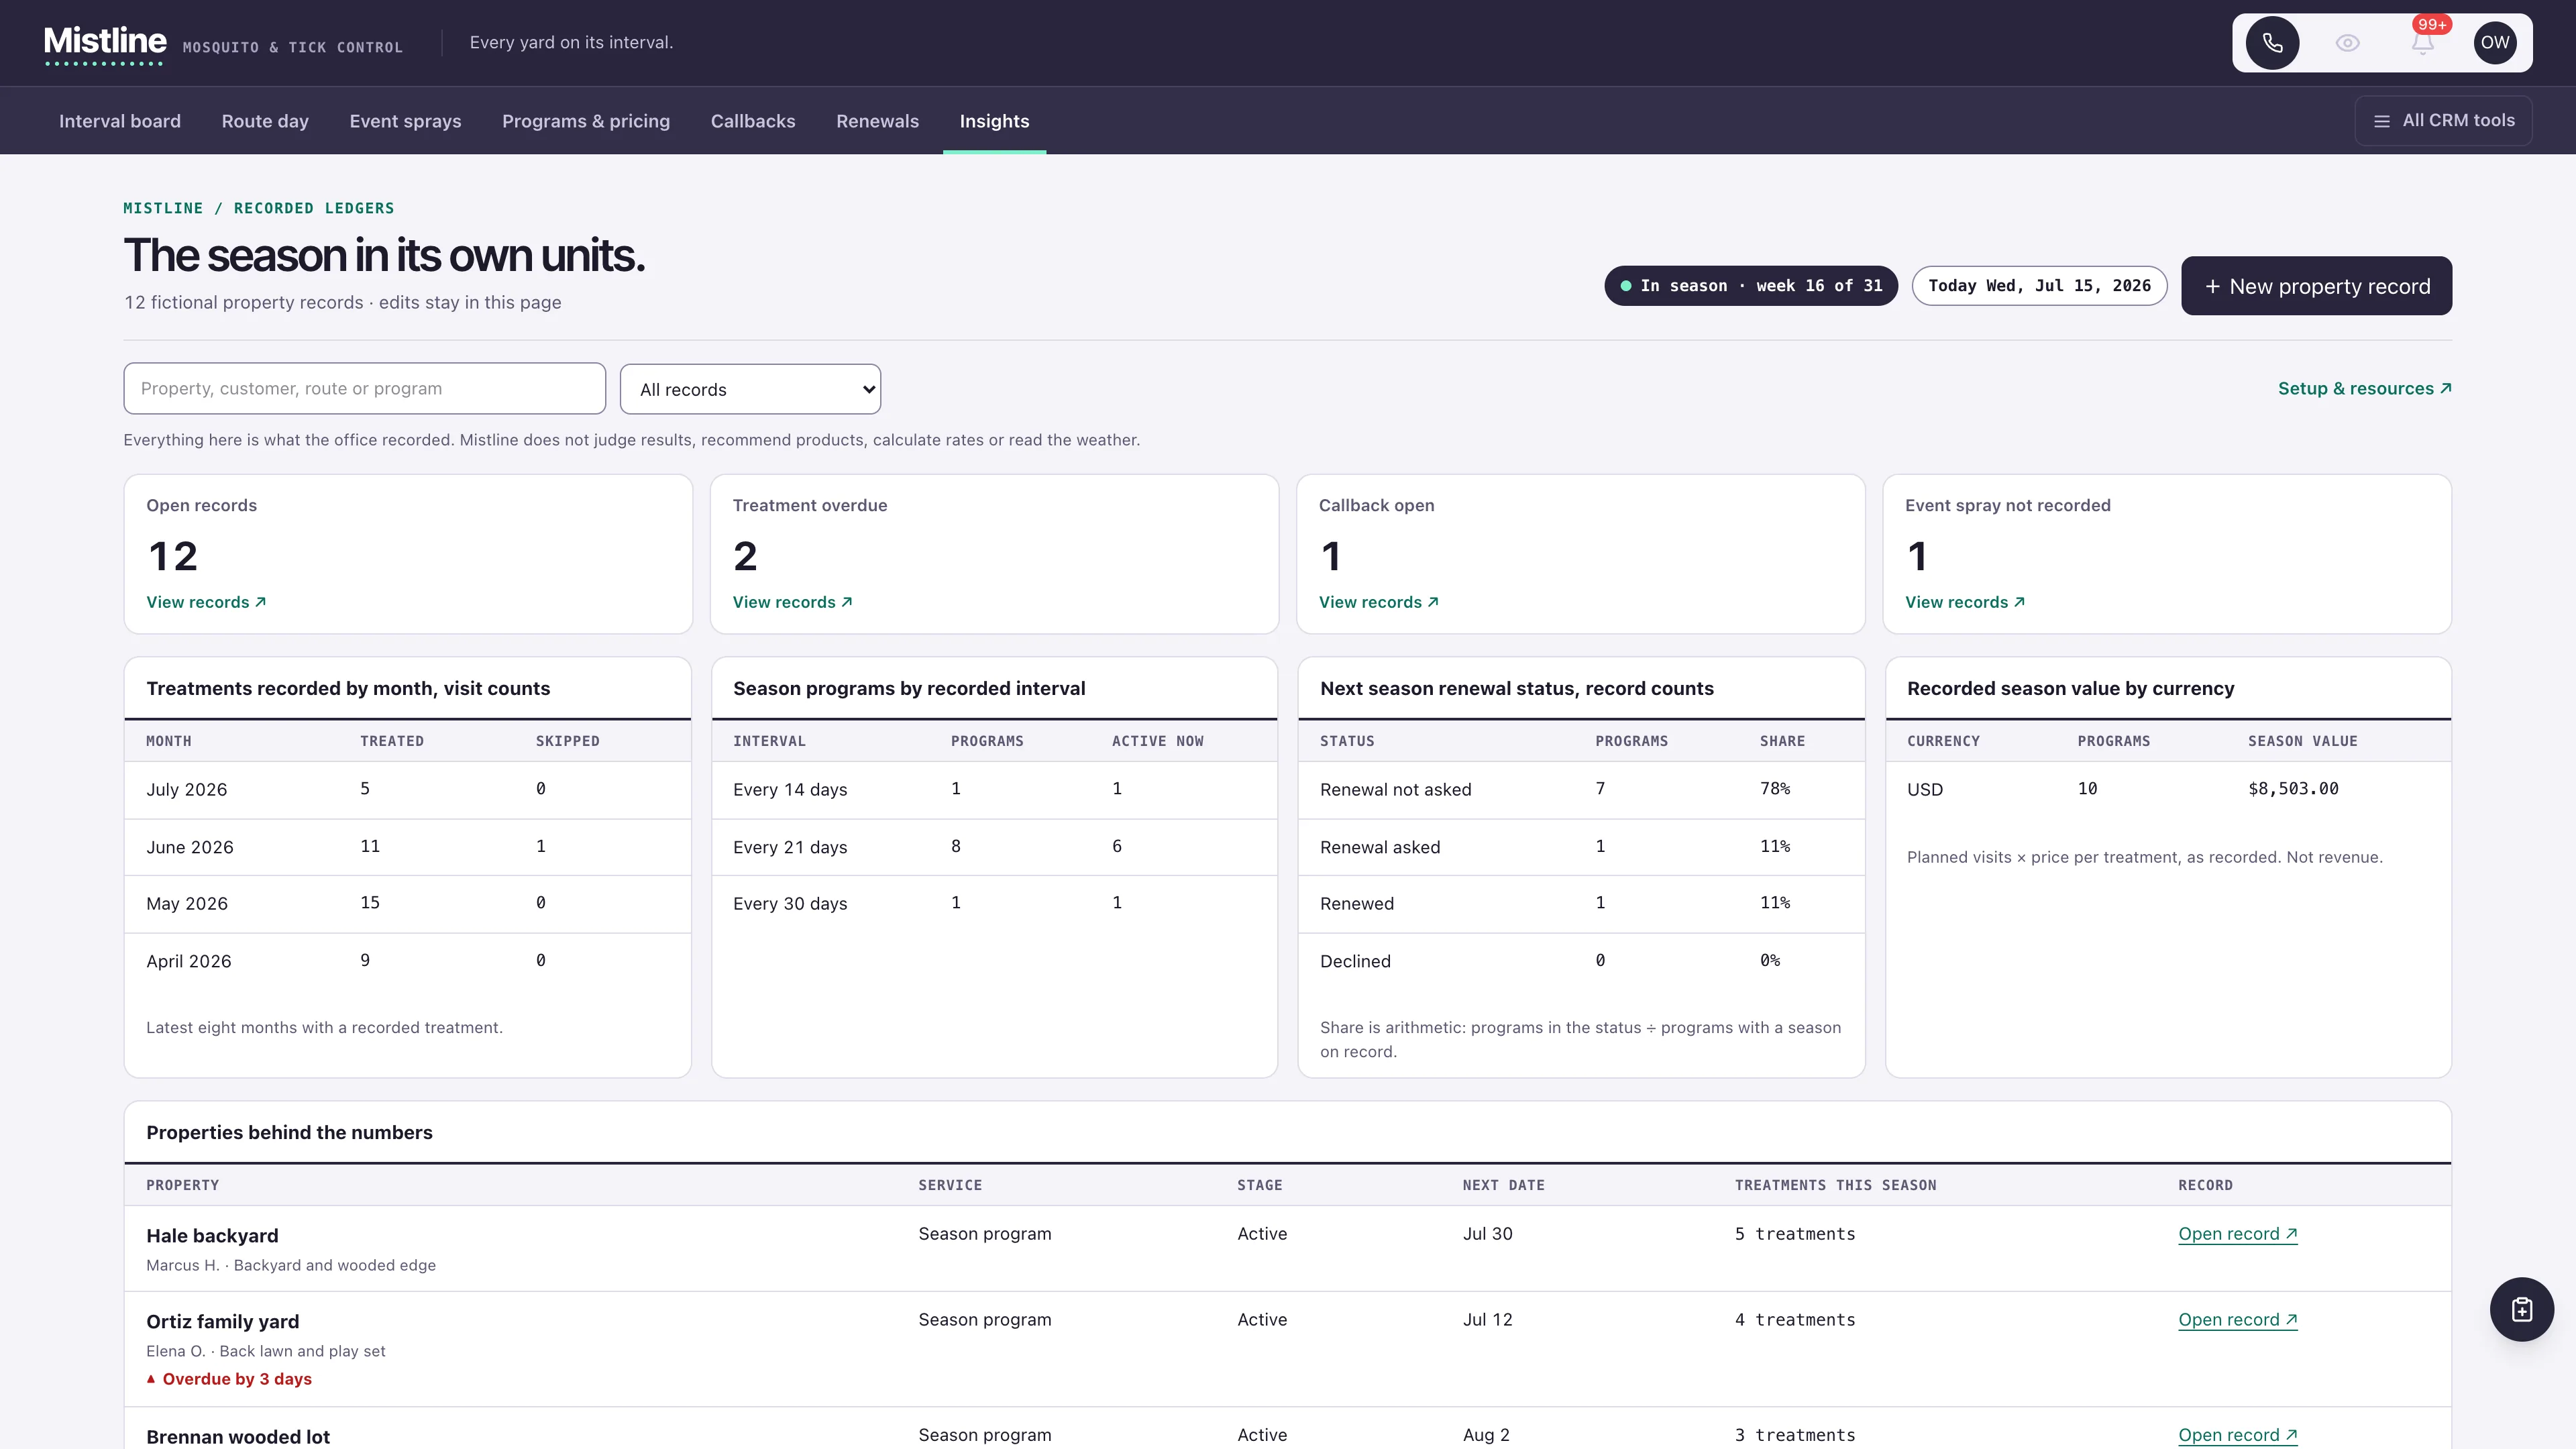Image resolution: width=2576 pixels, height=1449 pixels.
Task: Expand the All records filter dropdown
Action: tap(750, 389)
